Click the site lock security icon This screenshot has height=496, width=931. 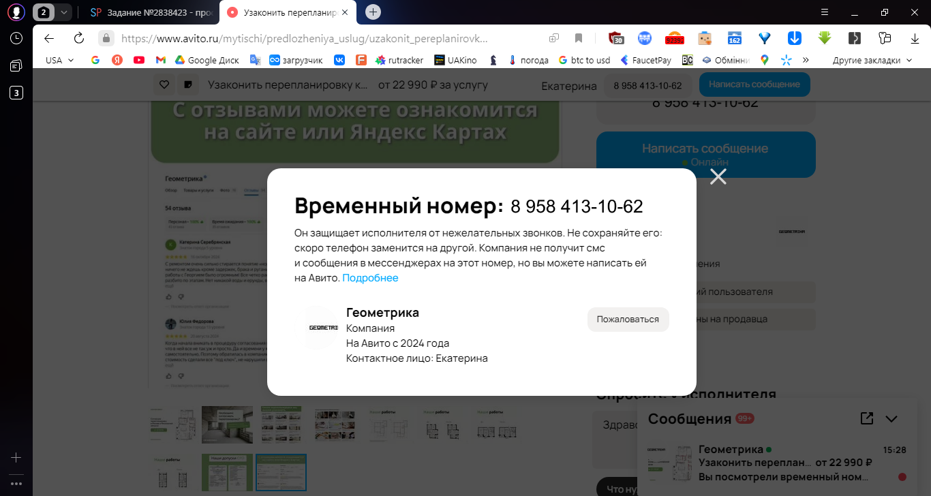(x=106, y=38)
